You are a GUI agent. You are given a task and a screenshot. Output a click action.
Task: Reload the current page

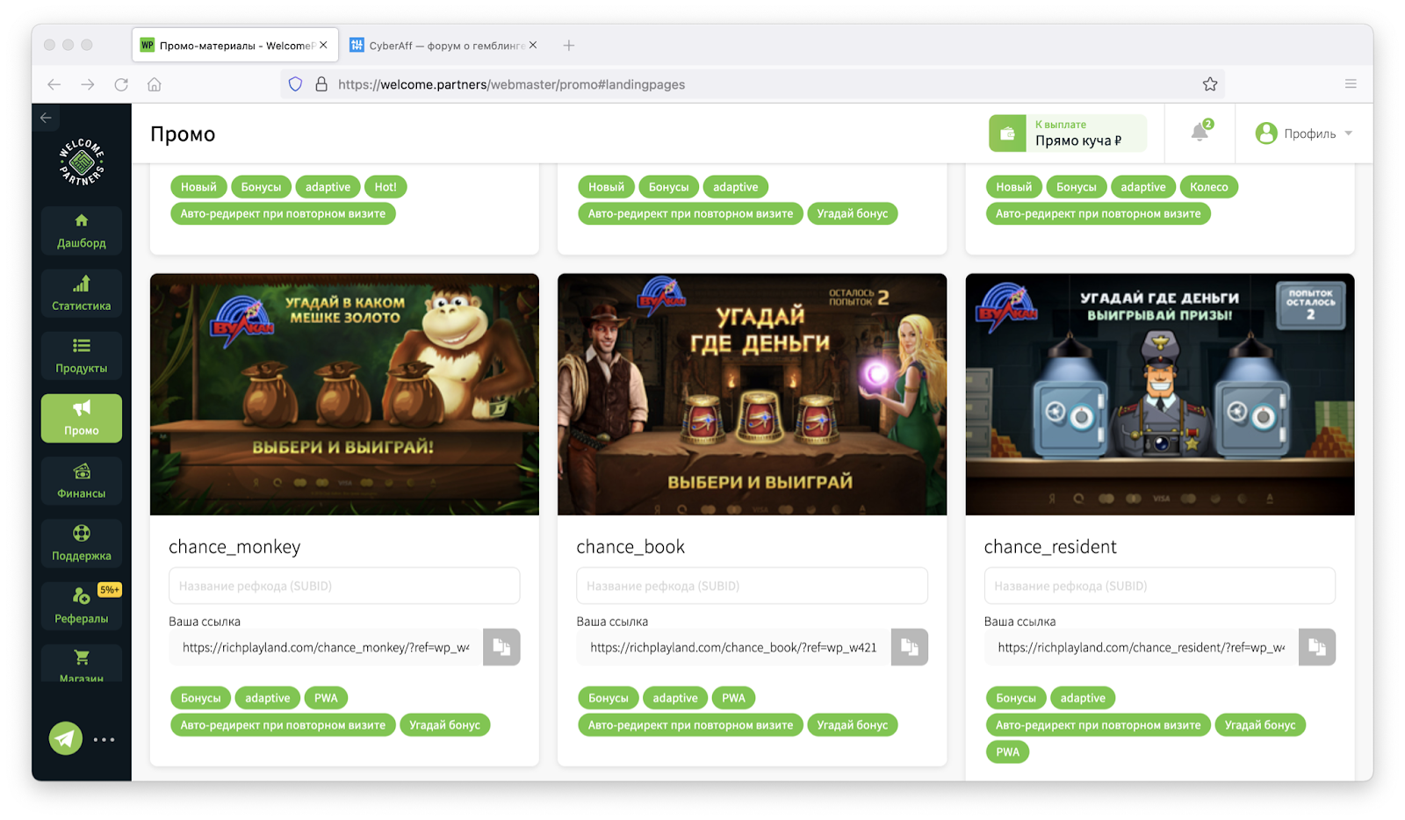point(121,84)
